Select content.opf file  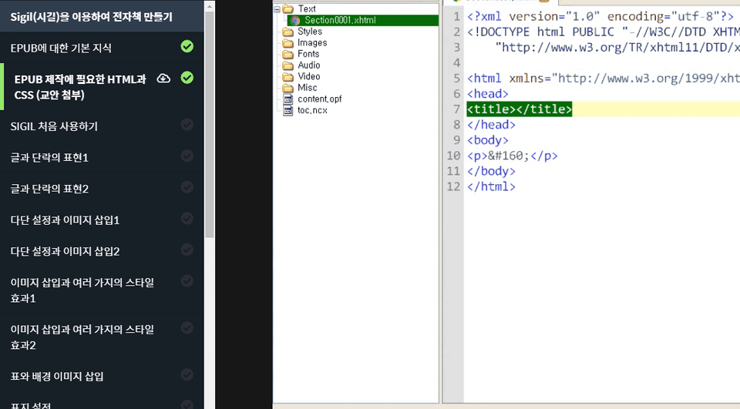(319, 99)
